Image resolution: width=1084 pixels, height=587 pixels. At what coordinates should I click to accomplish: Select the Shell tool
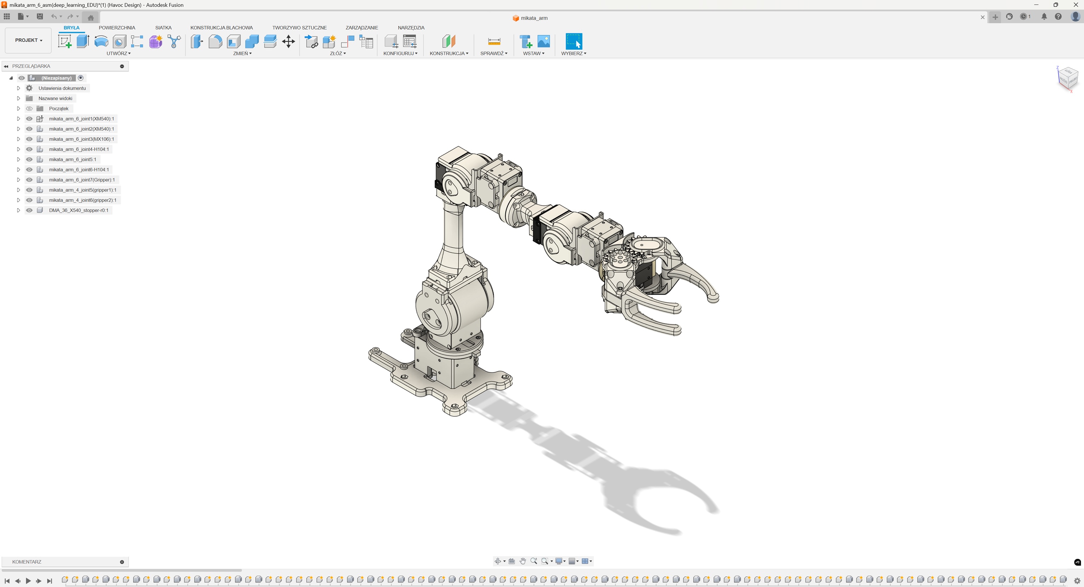pyautogui.click(x=233, y=41)
